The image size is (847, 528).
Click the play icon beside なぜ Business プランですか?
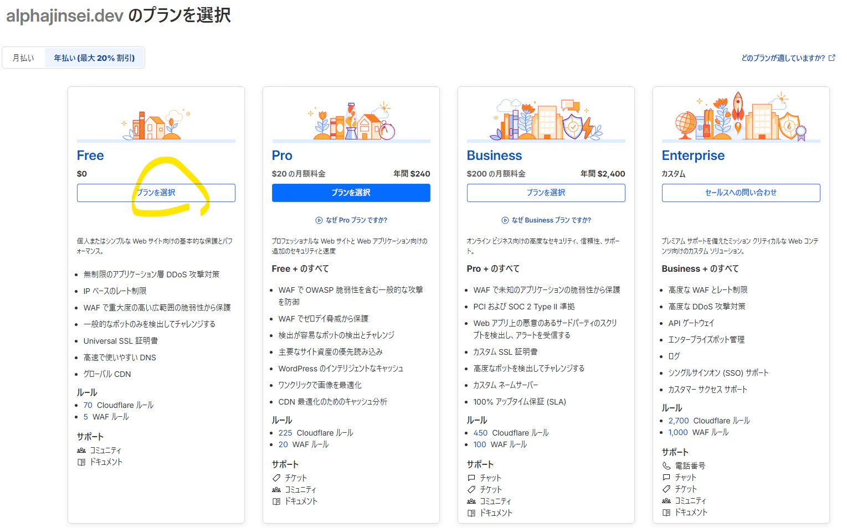click(x=505, y=220)
